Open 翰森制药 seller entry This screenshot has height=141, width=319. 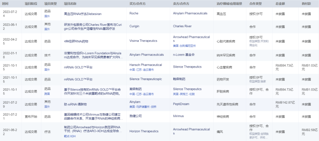(x=179, y=79)
